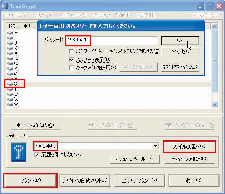
Task: Select drive U: in the drive list
Action: tap(13, 94)
